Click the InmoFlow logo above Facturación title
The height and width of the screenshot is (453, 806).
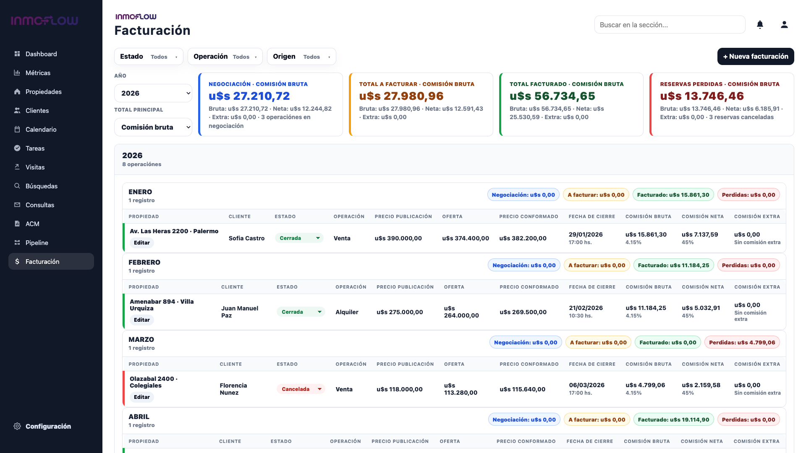(x=136, y=17)
